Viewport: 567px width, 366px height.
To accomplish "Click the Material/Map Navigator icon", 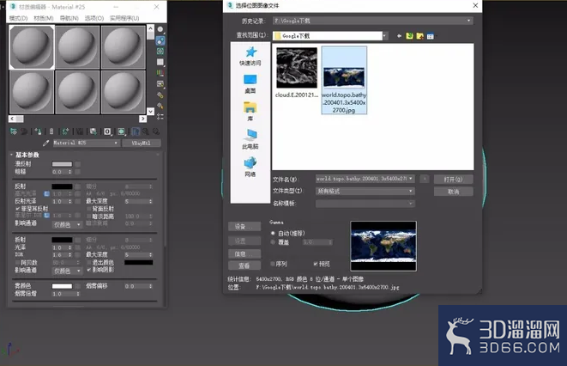I will pyautogui.click(x=160, y=117).
